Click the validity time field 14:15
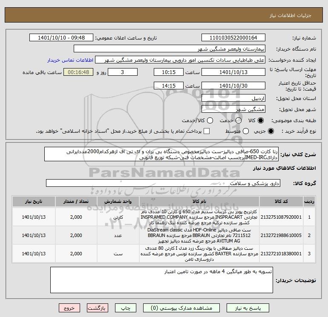 (x=169, y=86)
